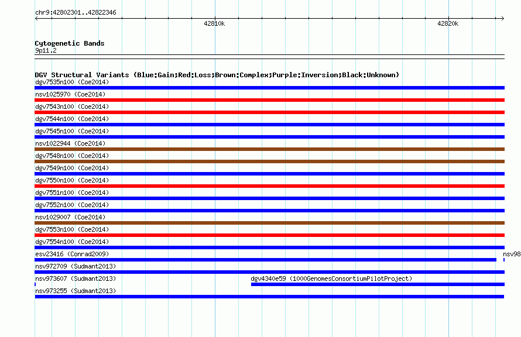
Task: Open the dgv7543n100 (Coe2014) label
Action: click(x=72, y=106)
